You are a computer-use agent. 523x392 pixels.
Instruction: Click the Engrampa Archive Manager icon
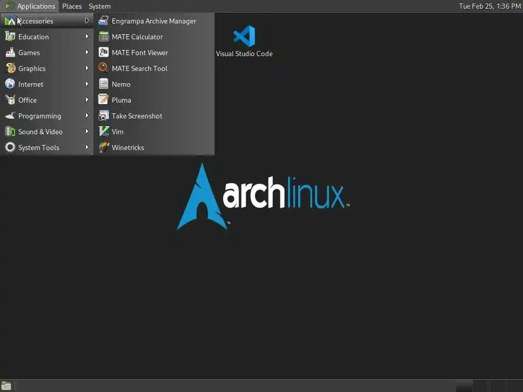tap(103, 20)
